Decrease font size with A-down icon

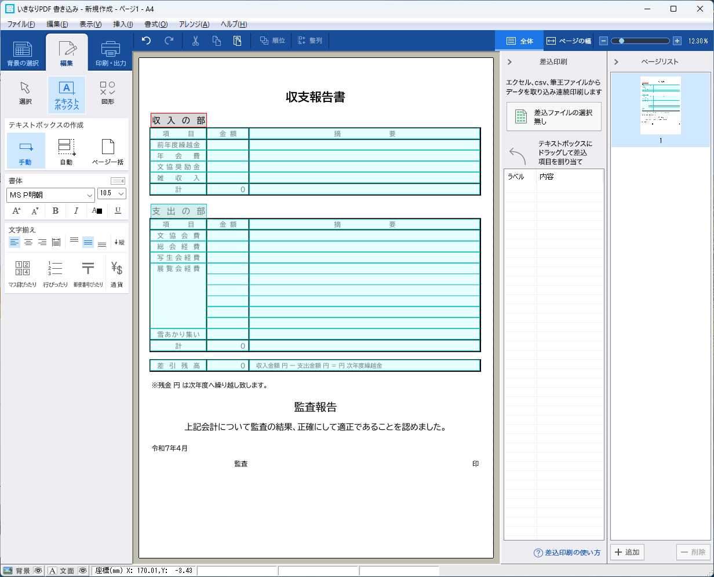(x=36, y=210)
